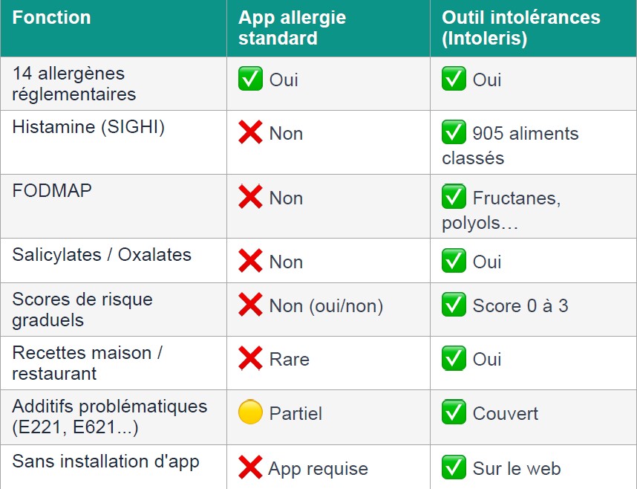Viewport: 637px width, 489px height.
Task: Click the red cross beside Non (oui/non)
Action: tap(250, 305)
